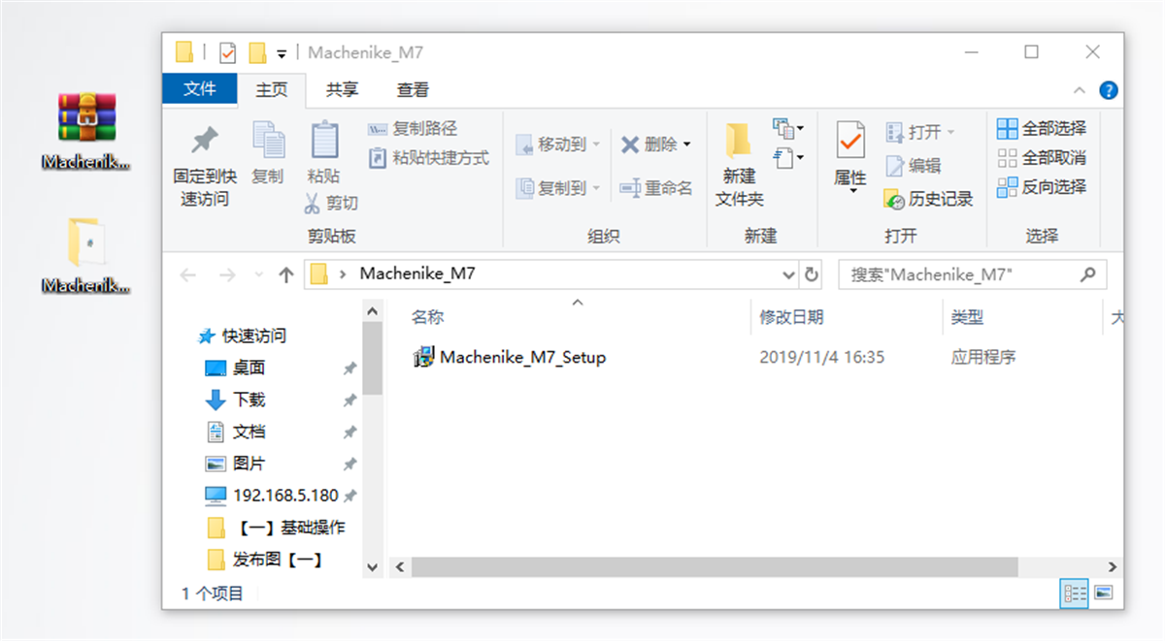Click Select none (全部取消)

pyautogui.click(x=1042, y=157)
